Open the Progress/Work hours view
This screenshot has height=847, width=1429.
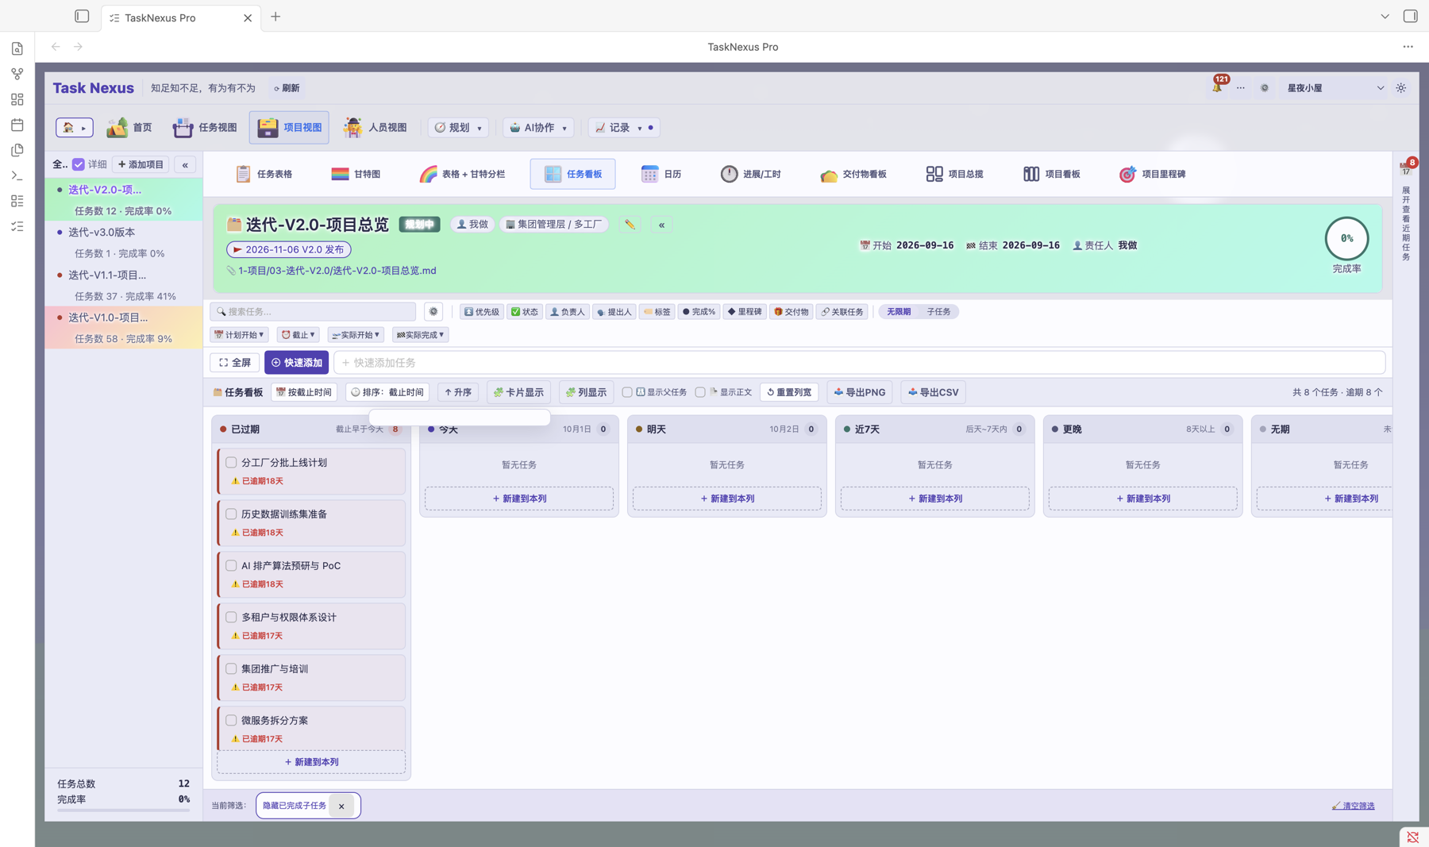(750, 174)
